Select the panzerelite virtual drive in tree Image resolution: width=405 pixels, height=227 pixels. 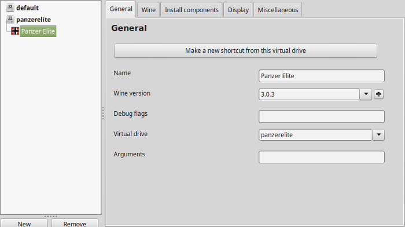point(34,19)
